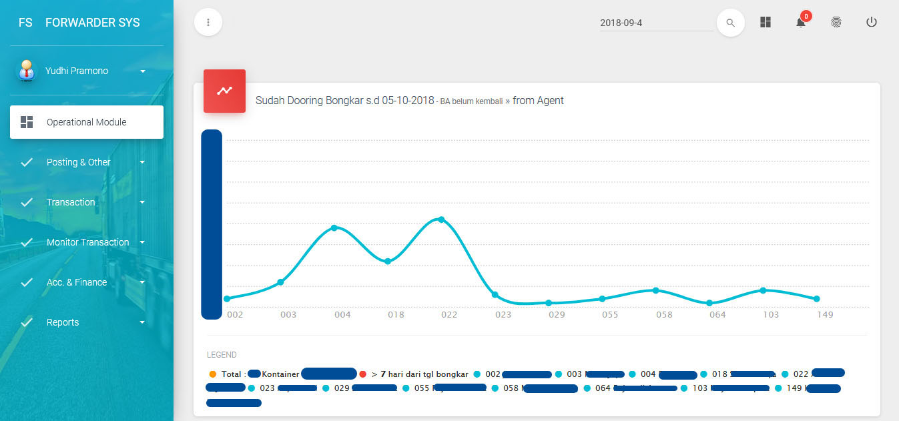Click the chart data point for 004
The width and height of the screenshot is (899, 421).
[x=334, y=228]
